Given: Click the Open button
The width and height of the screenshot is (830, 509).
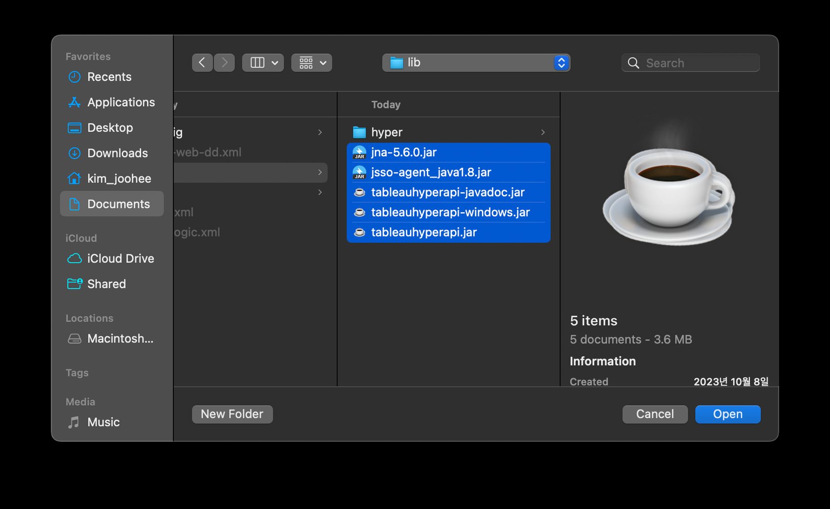Looking at the screenshot, I should [727, 414].
